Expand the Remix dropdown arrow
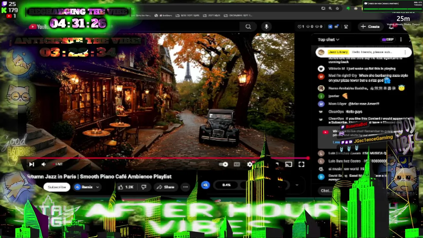The width and height of the screenshot is (423, 238). pos(97,187)
